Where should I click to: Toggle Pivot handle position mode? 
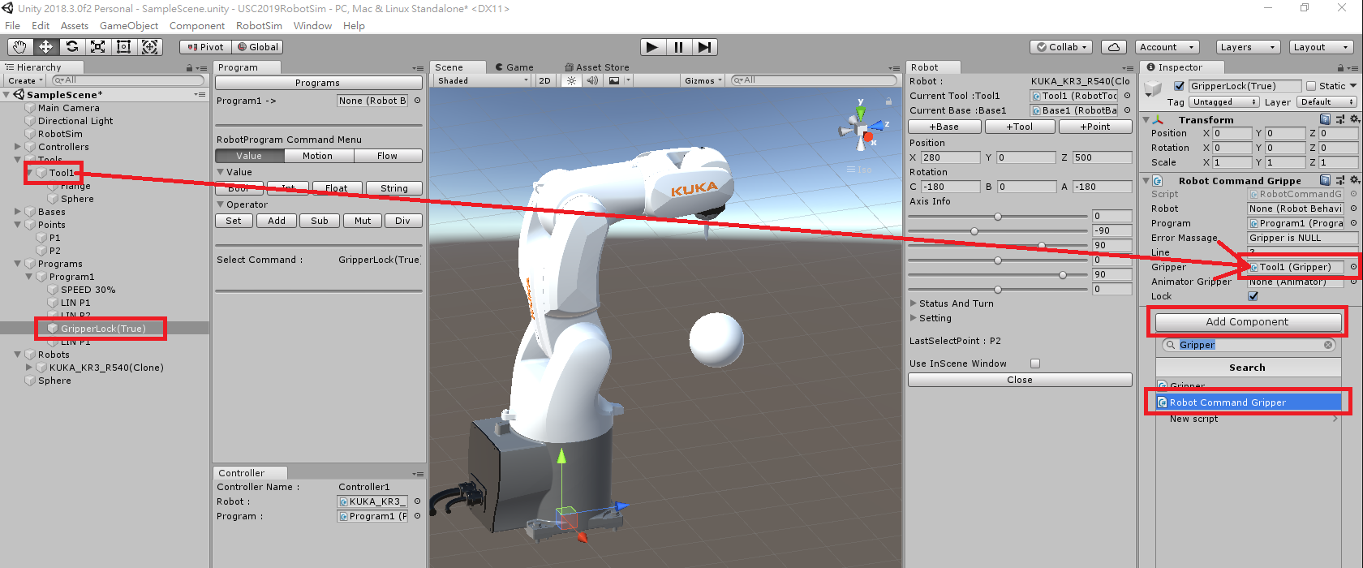tap(206, 47)
